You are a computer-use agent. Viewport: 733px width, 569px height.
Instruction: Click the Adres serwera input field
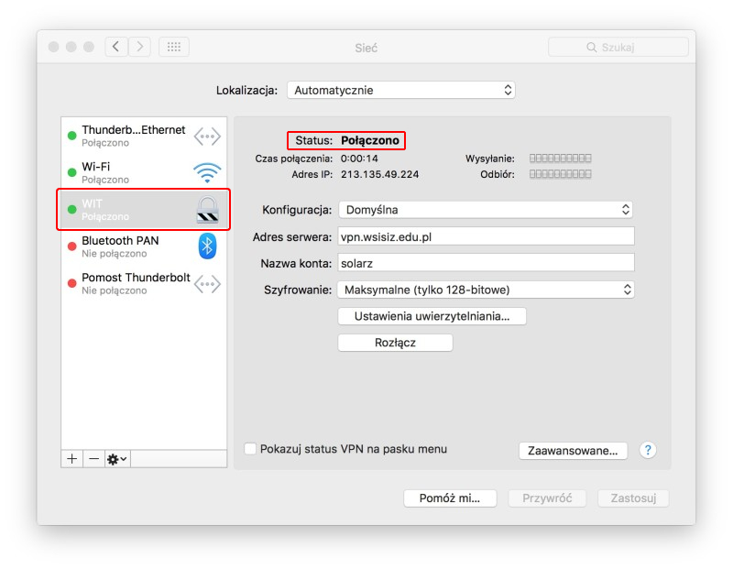486,236
